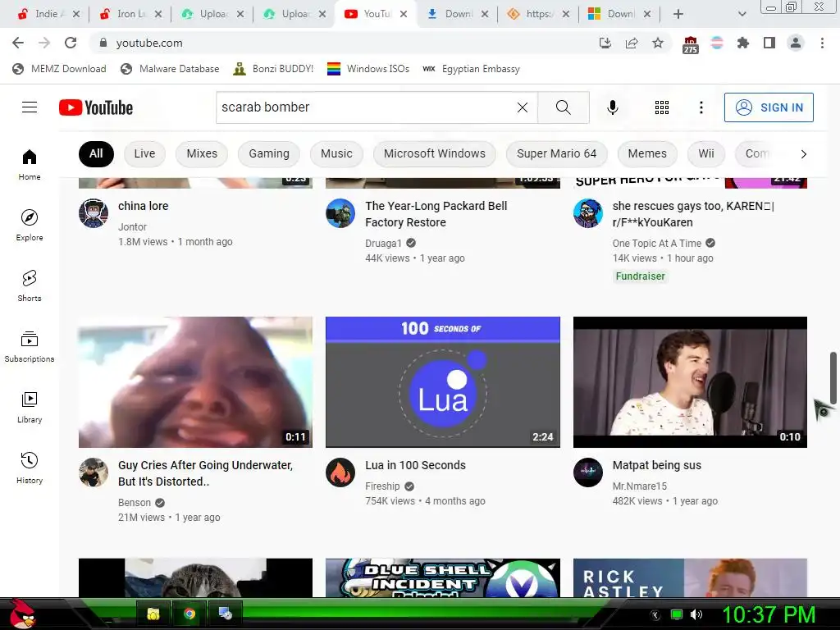Open the Chrome profile avatar

[x=796, y=43]
